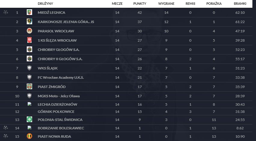Open the Bobrzanie Bolesławiec team link
The image size is (256, 141).
61,128
